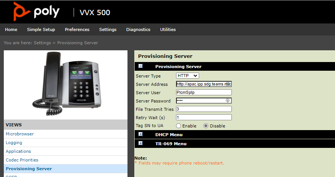Click the File Transmit Tries field
The height and width of the screenshot is (177, 335).
[204, 109]
